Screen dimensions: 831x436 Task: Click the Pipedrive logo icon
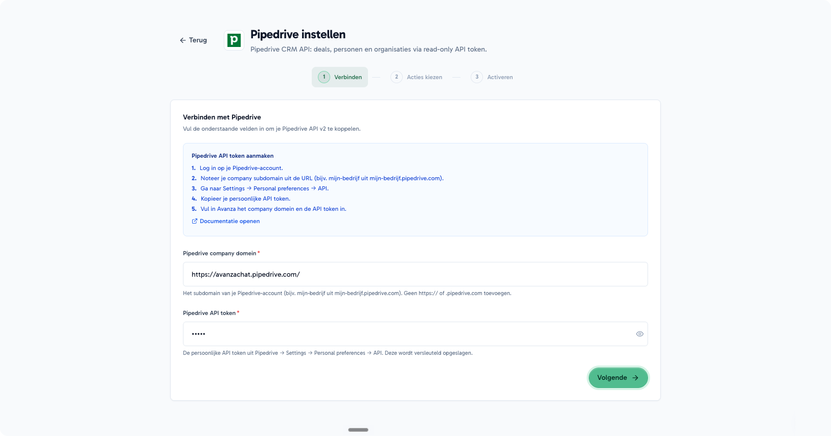coord(234,40)
